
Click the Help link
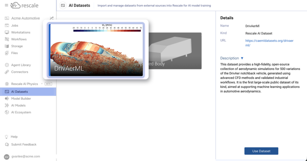tap(14, 137)
